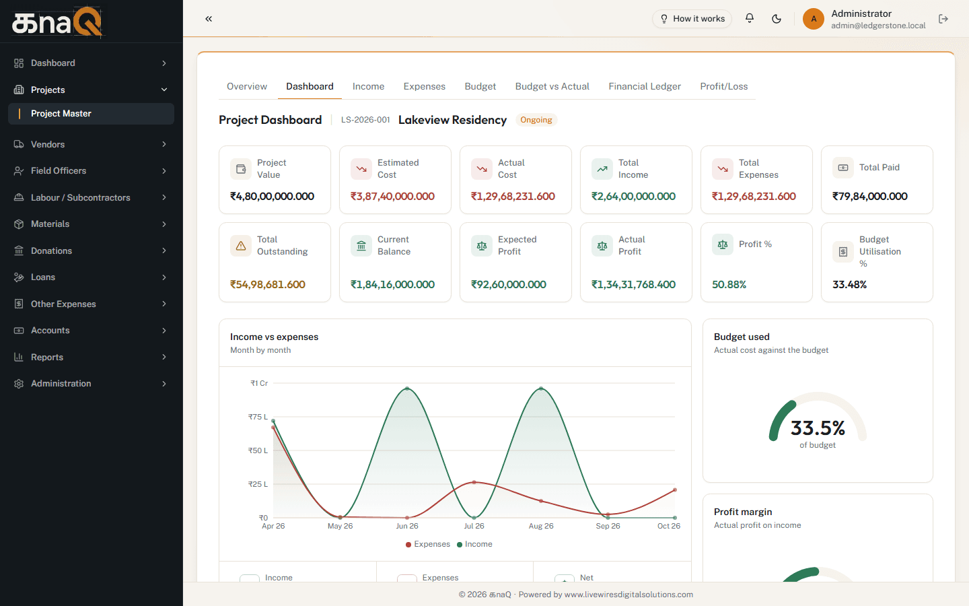Click the Current Balance bank icon
Screen dimensions: 969x606
(361, 246)
